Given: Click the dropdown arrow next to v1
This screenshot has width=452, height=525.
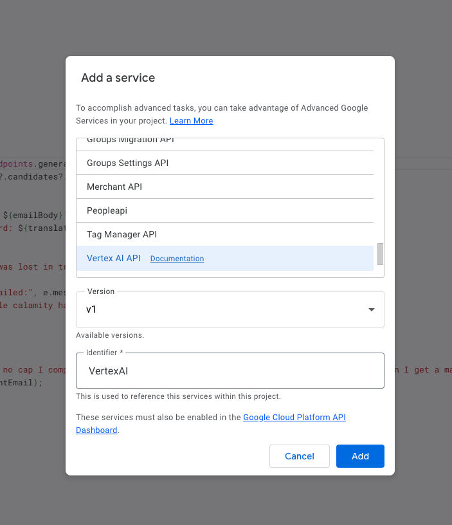Looking at the screenshot, I should coord(371,309).
